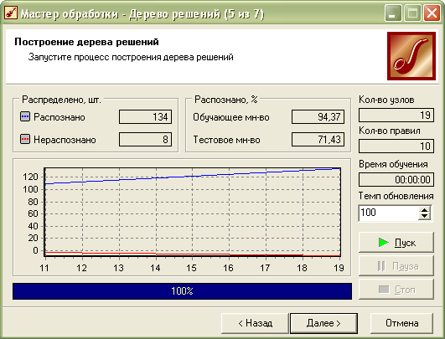Click chart y-axis label 60

(x=33, y=213)
